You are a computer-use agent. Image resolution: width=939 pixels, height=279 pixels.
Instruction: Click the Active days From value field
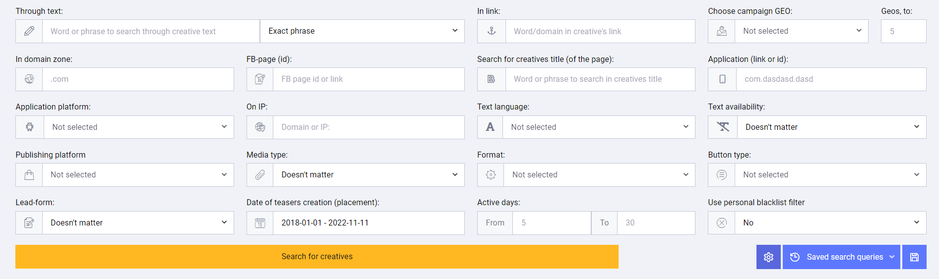point(552,223)
